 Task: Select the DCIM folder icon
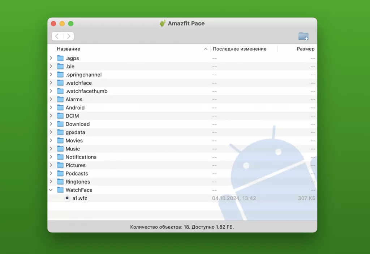coord(60,116)
